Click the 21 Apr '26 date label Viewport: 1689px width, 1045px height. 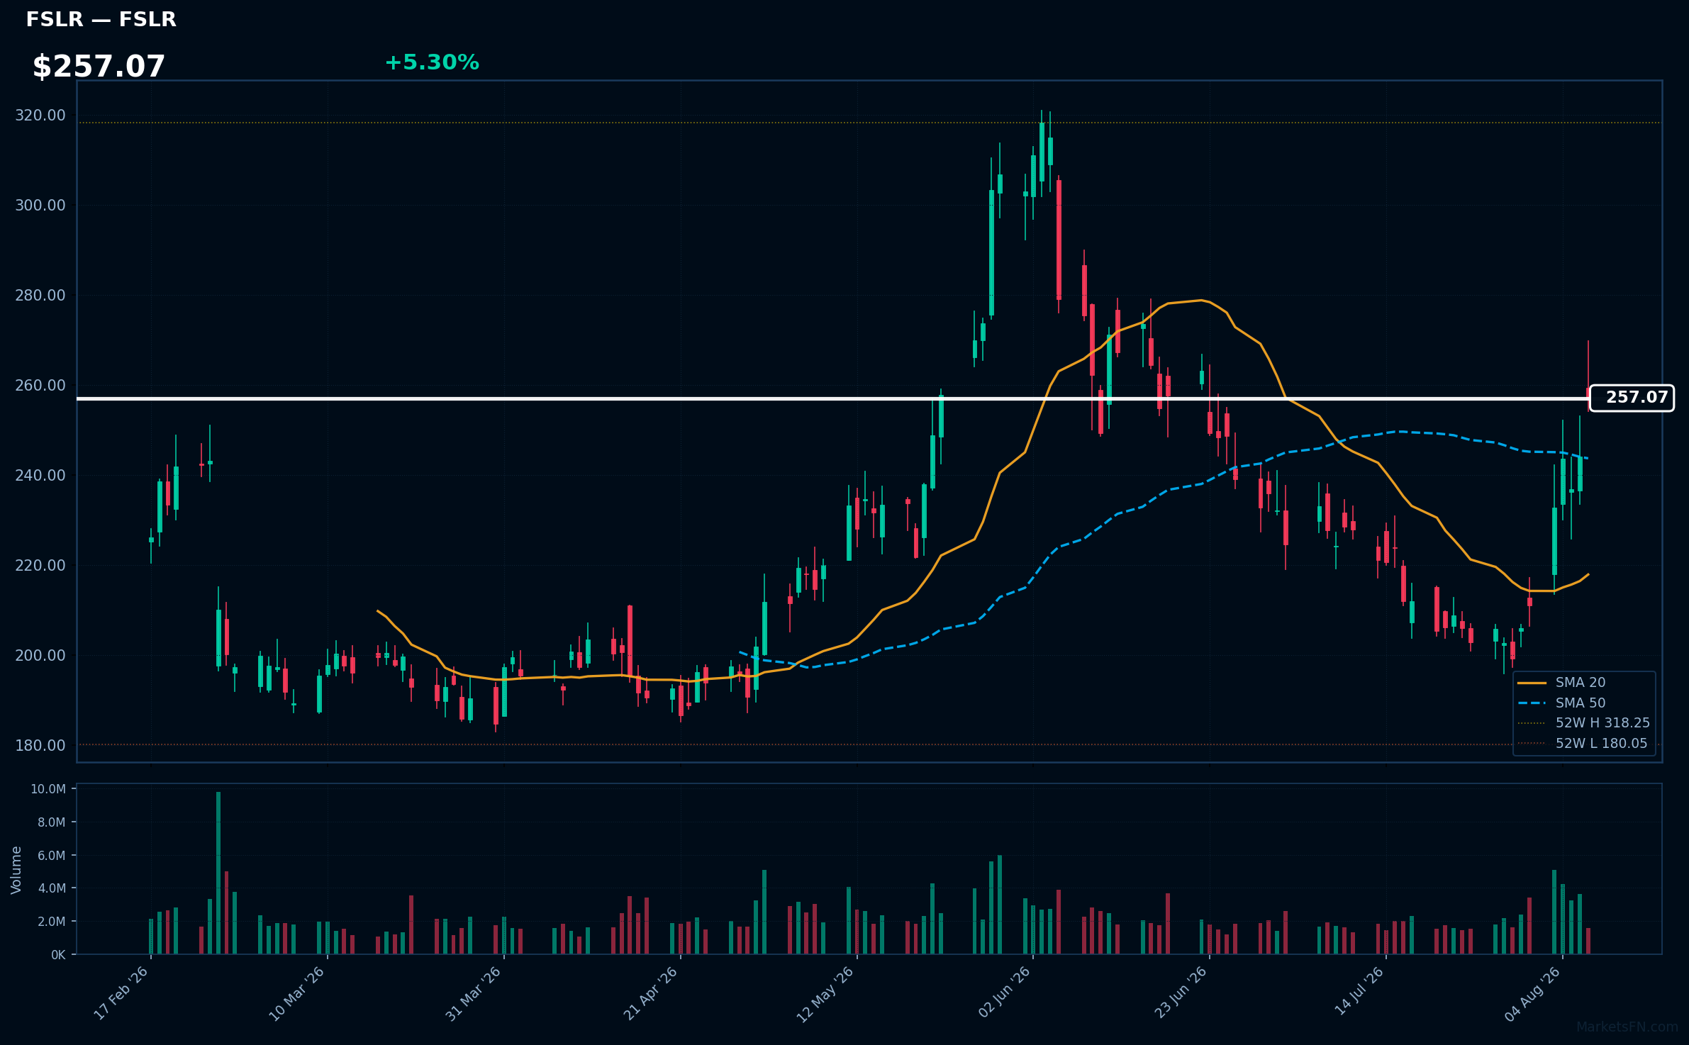click(650, 993)
